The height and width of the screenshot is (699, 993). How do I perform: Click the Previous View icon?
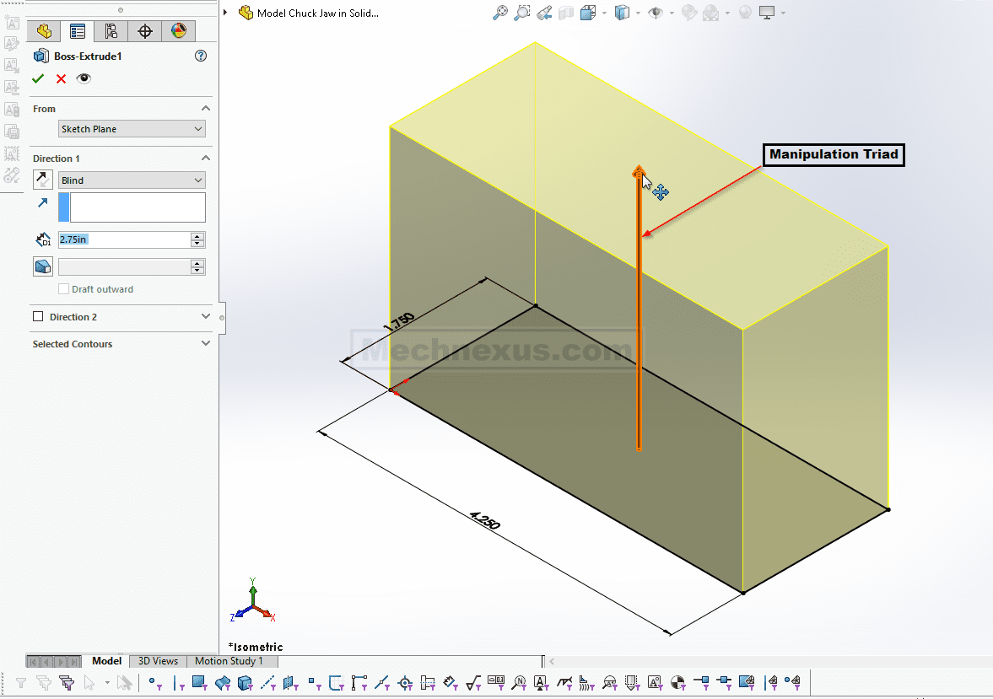544,13
